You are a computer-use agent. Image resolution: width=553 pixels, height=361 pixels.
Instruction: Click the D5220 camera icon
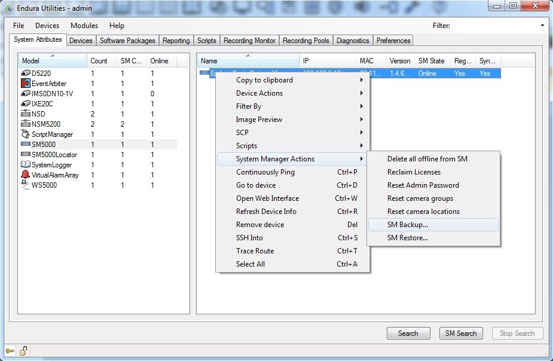click(26, 74)
